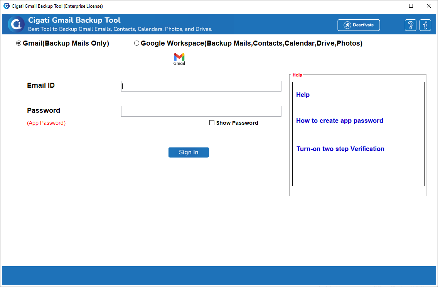
Task: Open Turn-on two step Verification link
Action: 340,149
